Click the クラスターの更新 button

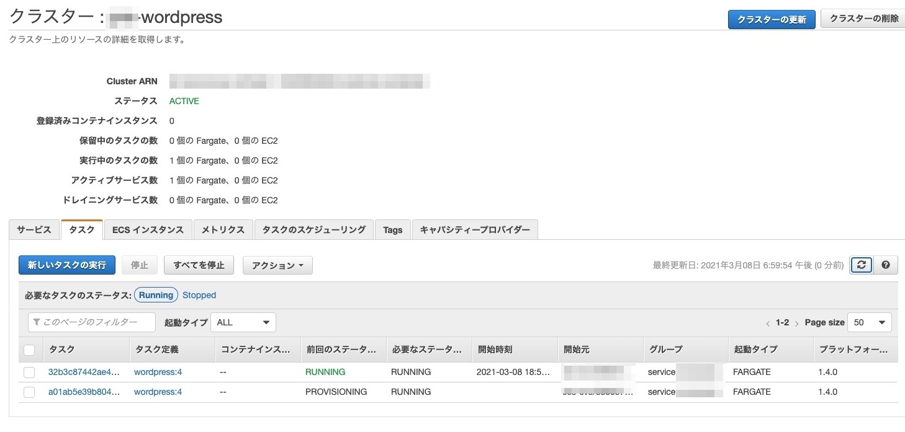pos(771,19)
